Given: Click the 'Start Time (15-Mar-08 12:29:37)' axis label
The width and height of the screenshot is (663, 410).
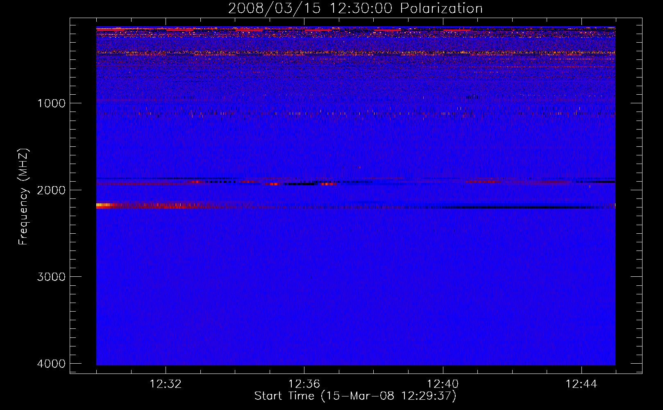Looking at the screenshot, I should coord(355,396).
